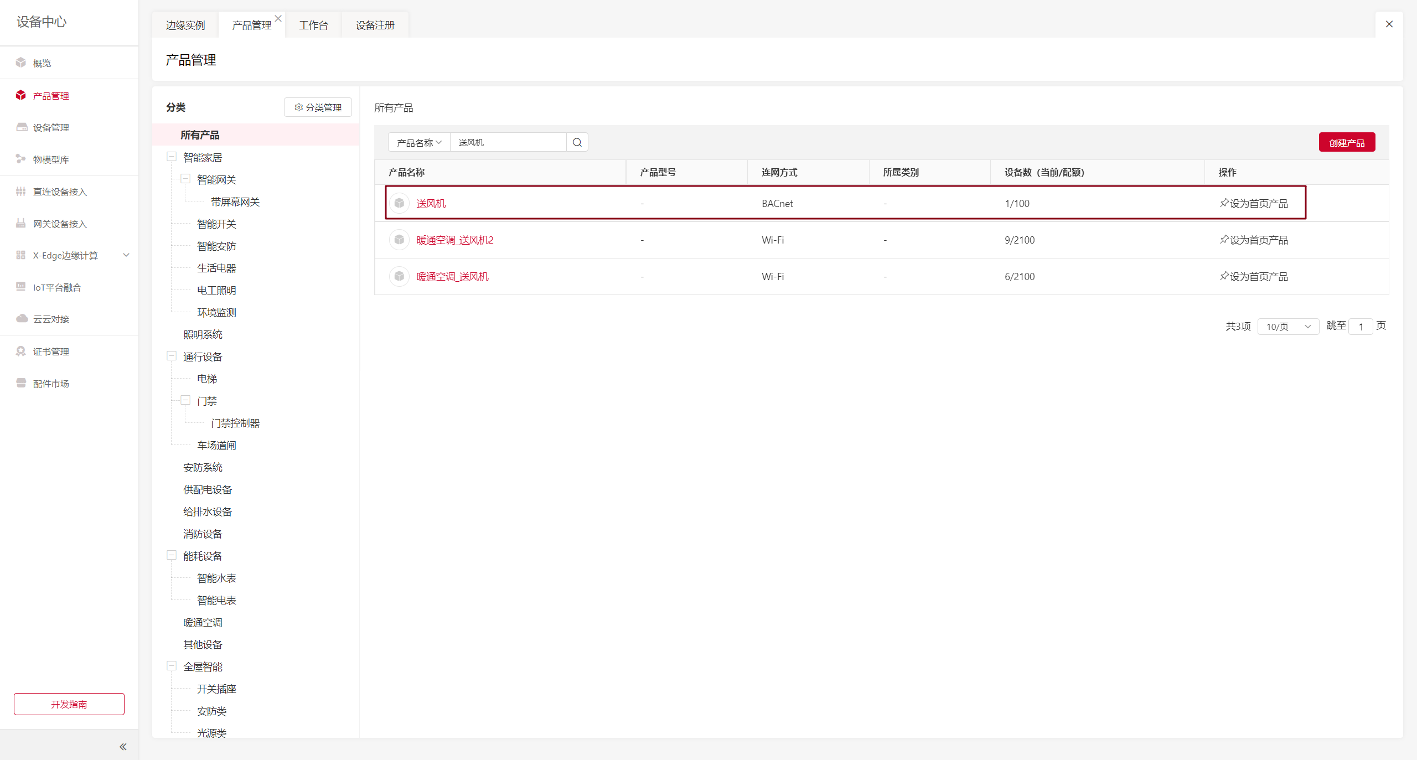Image resolution: width=1417 pixels, height=760 pixels.
Task: Collapse the 门禁 subtree toggle
Action: coord(185,400)
